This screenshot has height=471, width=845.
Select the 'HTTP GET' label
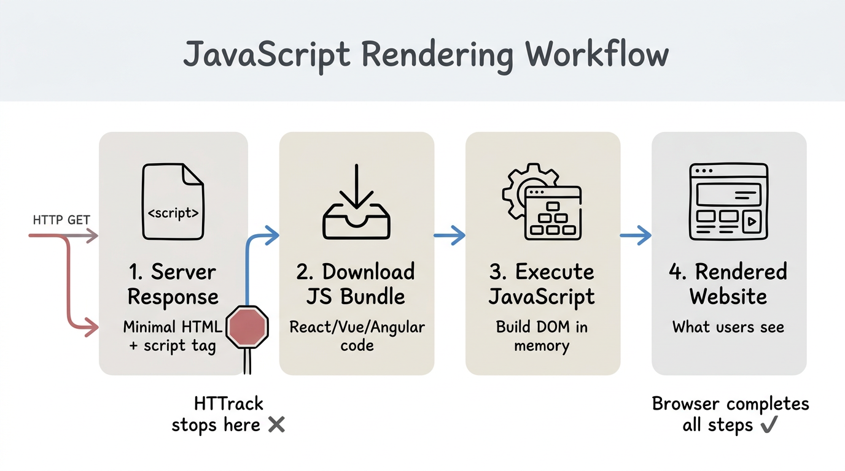coord(61,219)
